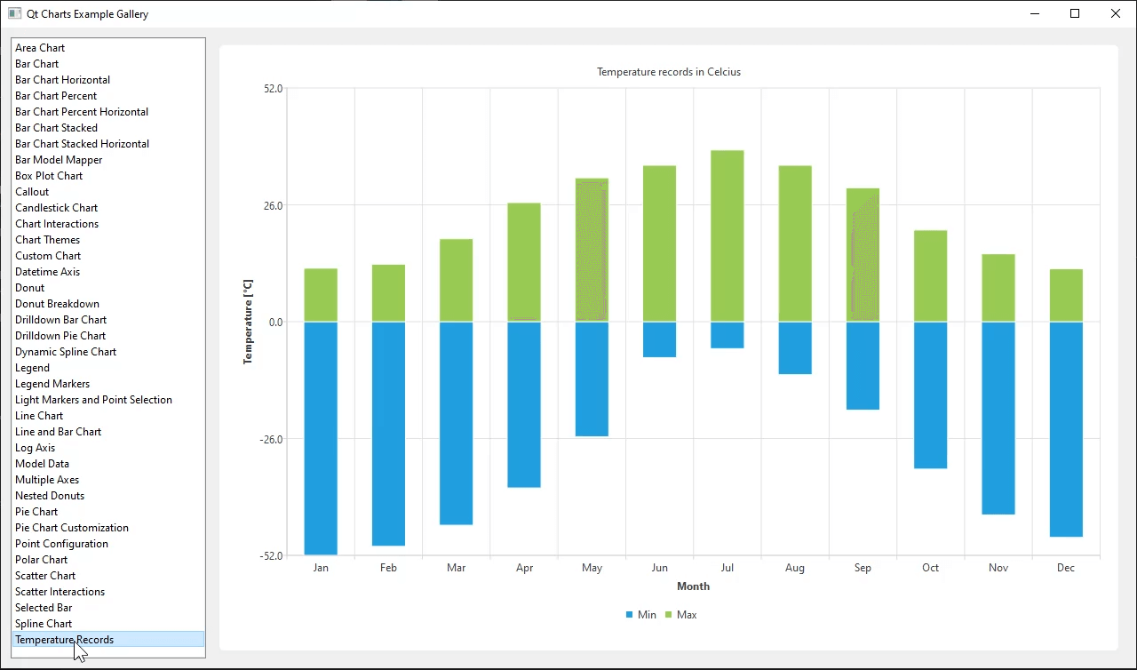Select the Chart Themes example

[47, 239]
